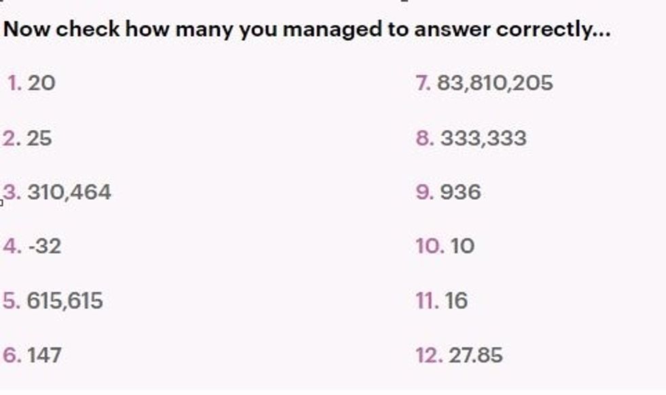Screen dimensions: 666x395
Task: Click the answer -32
Action: 44,246
